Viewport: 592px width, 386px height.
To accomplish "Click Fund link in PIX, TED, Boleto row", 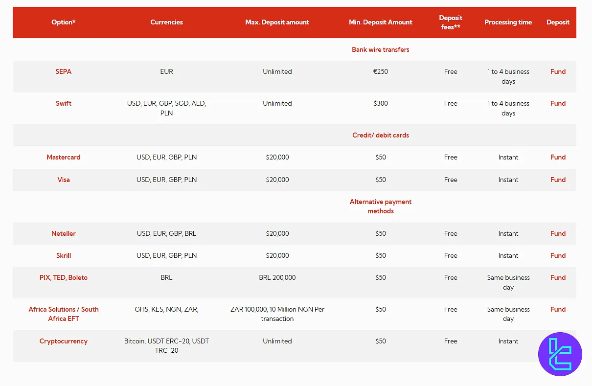I will click(x=558, y=277).
